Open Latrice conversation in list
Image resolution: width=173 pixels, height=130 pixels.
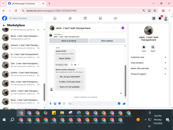[x=22, y=92]
